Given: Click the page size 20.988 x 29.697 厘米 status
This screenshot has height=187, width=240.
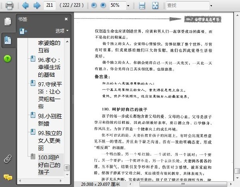Looking at the screenshot, I should (100, 184).
